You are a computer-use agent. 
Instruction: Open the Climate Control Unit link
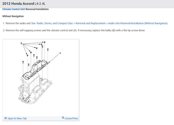pos(14,9)
